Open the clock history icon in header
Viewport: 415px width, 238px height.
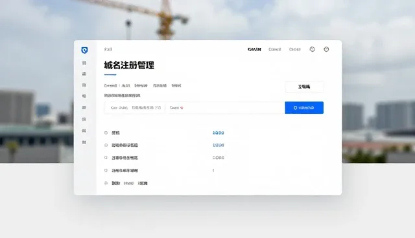(313, 49)
